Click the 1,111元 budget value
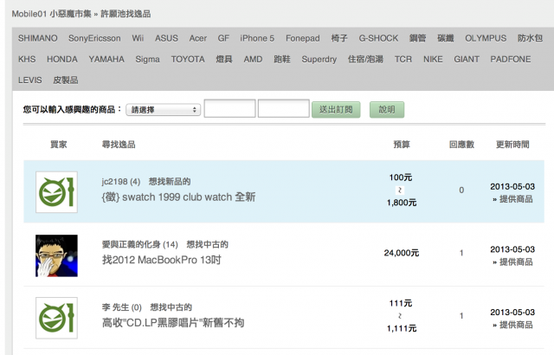The image size is (554, 355). [402, 328]
